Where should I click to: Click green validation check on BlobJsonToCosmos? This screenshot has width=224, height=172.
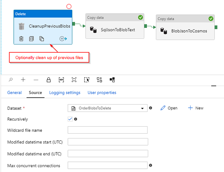pyautogui.click(x=211, y=19)
